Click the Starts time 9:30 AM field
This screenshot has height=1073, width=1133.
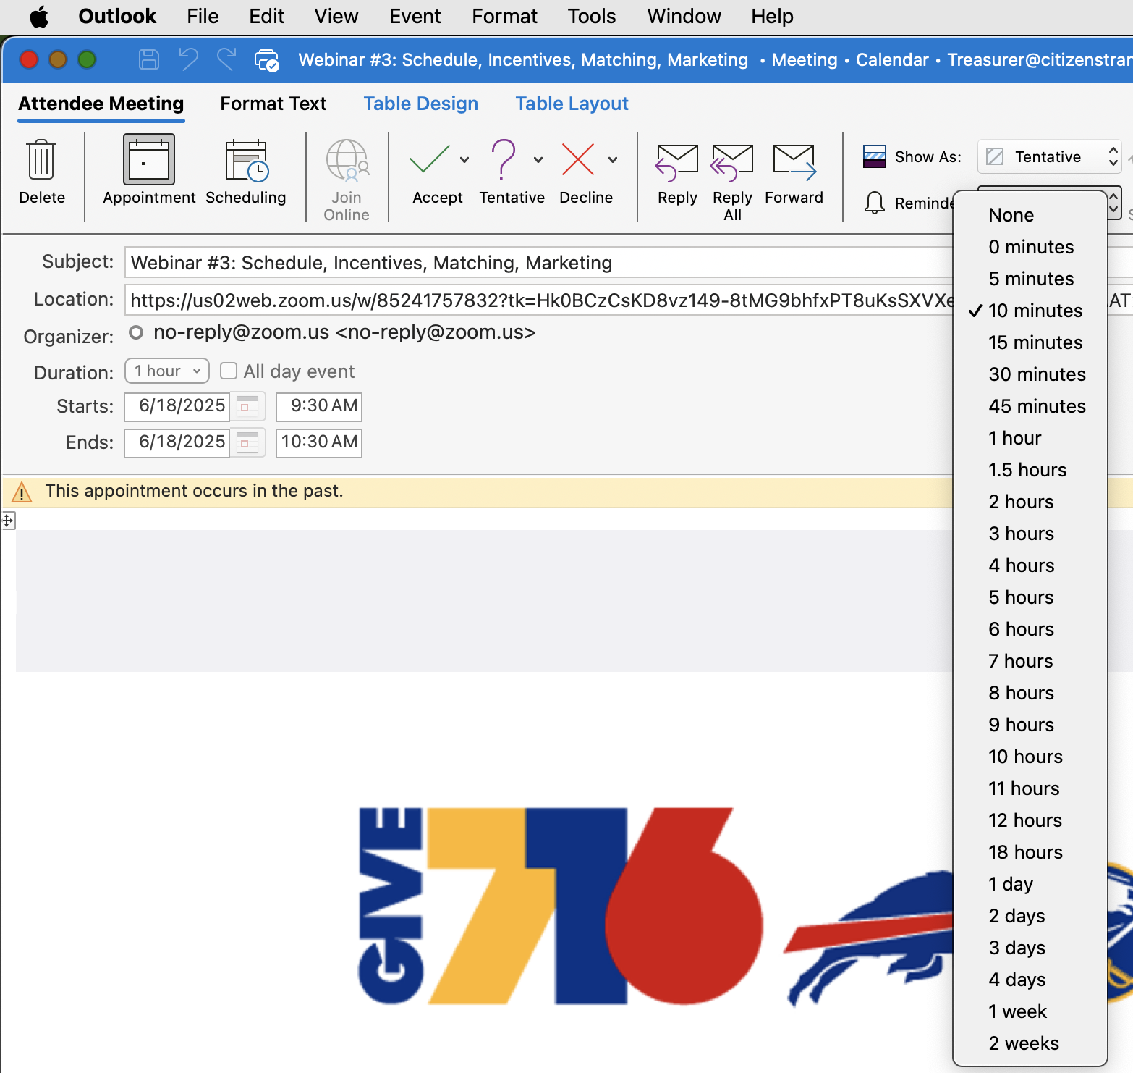(318, 406)
